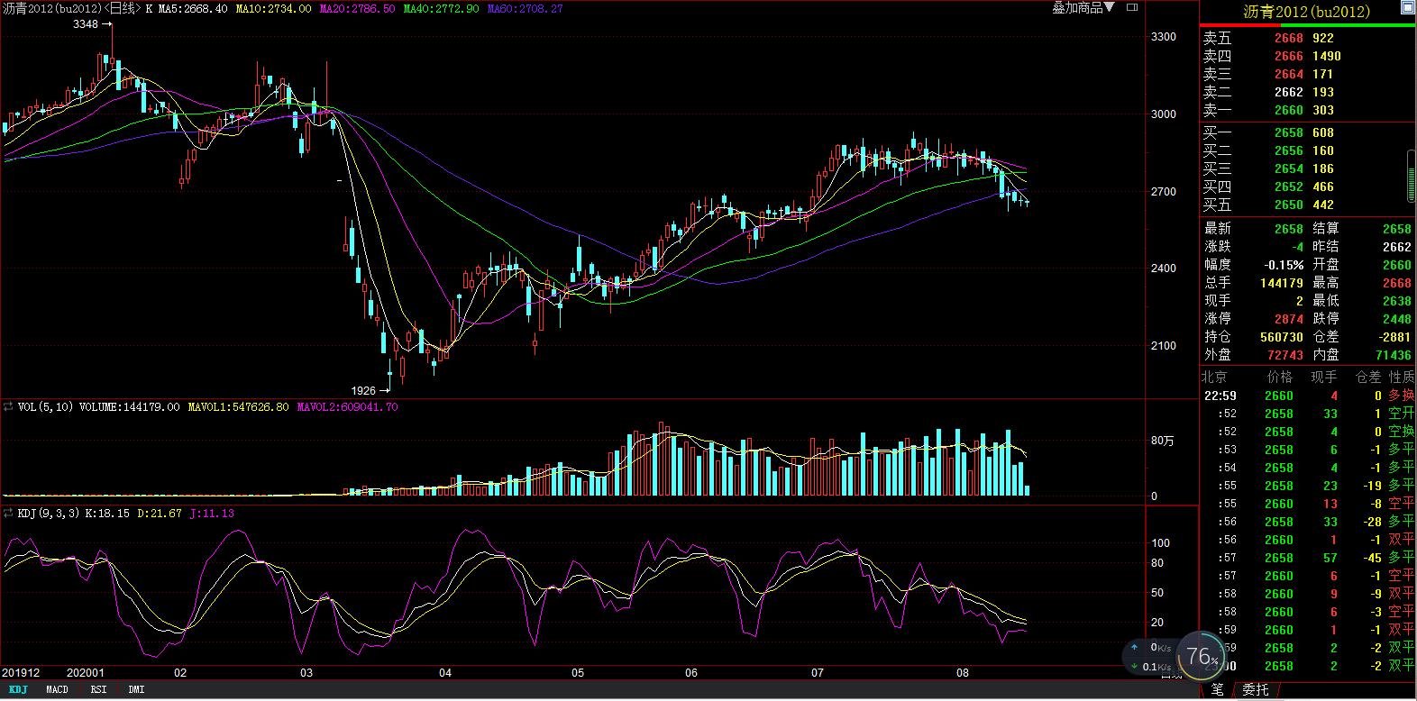This screenshot has width=1417, height=701.
Task: Click the 外盘 value 72743
Action: [1285, 355]
